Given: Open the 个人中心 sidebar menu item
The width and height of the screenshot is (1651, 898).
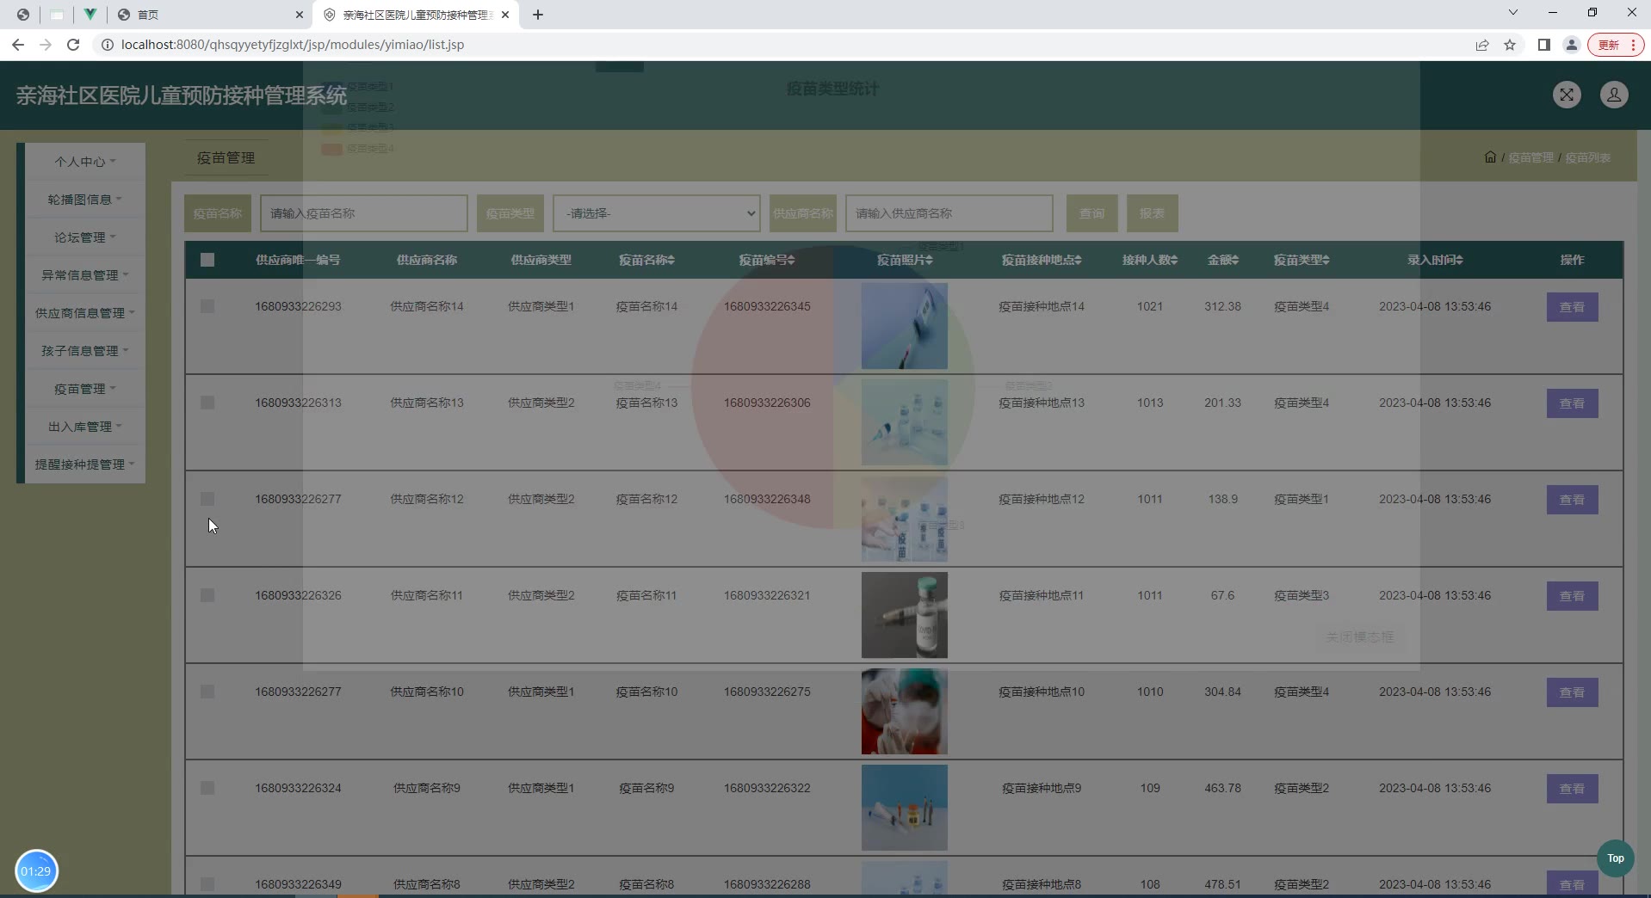Looking at the screenshot, I should point(84,162).
